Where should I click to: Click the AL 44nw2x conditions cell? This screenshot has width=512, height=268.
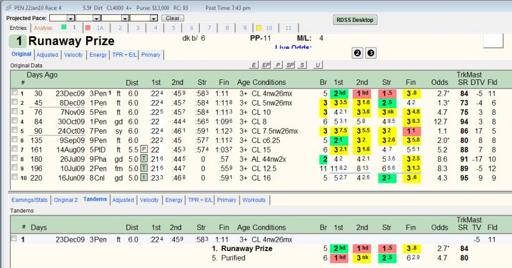click(x=268, y=159)
